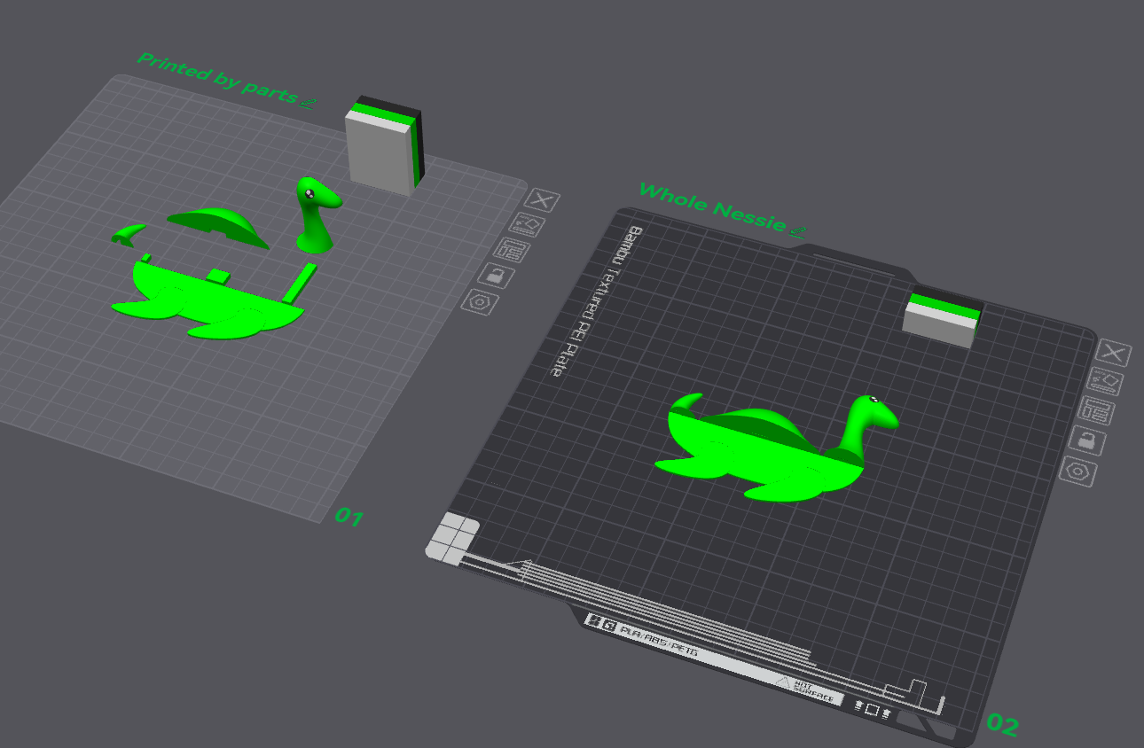This screenshot has width=1144, height=748.
Task: Toggle the lock on plate 01
Action: (x=496, y=276)
